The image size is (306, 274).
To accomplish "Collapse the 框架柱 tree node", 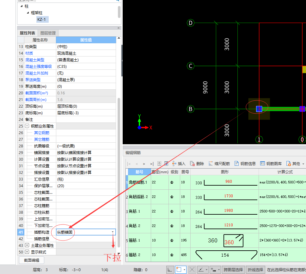I will [x=28, y=13].
